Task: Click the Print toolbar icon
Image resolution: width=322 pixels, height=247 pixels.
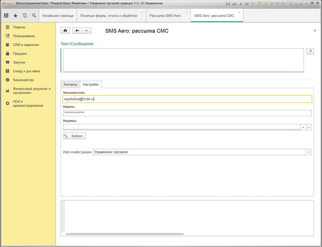Action: (x=234, y=3)
